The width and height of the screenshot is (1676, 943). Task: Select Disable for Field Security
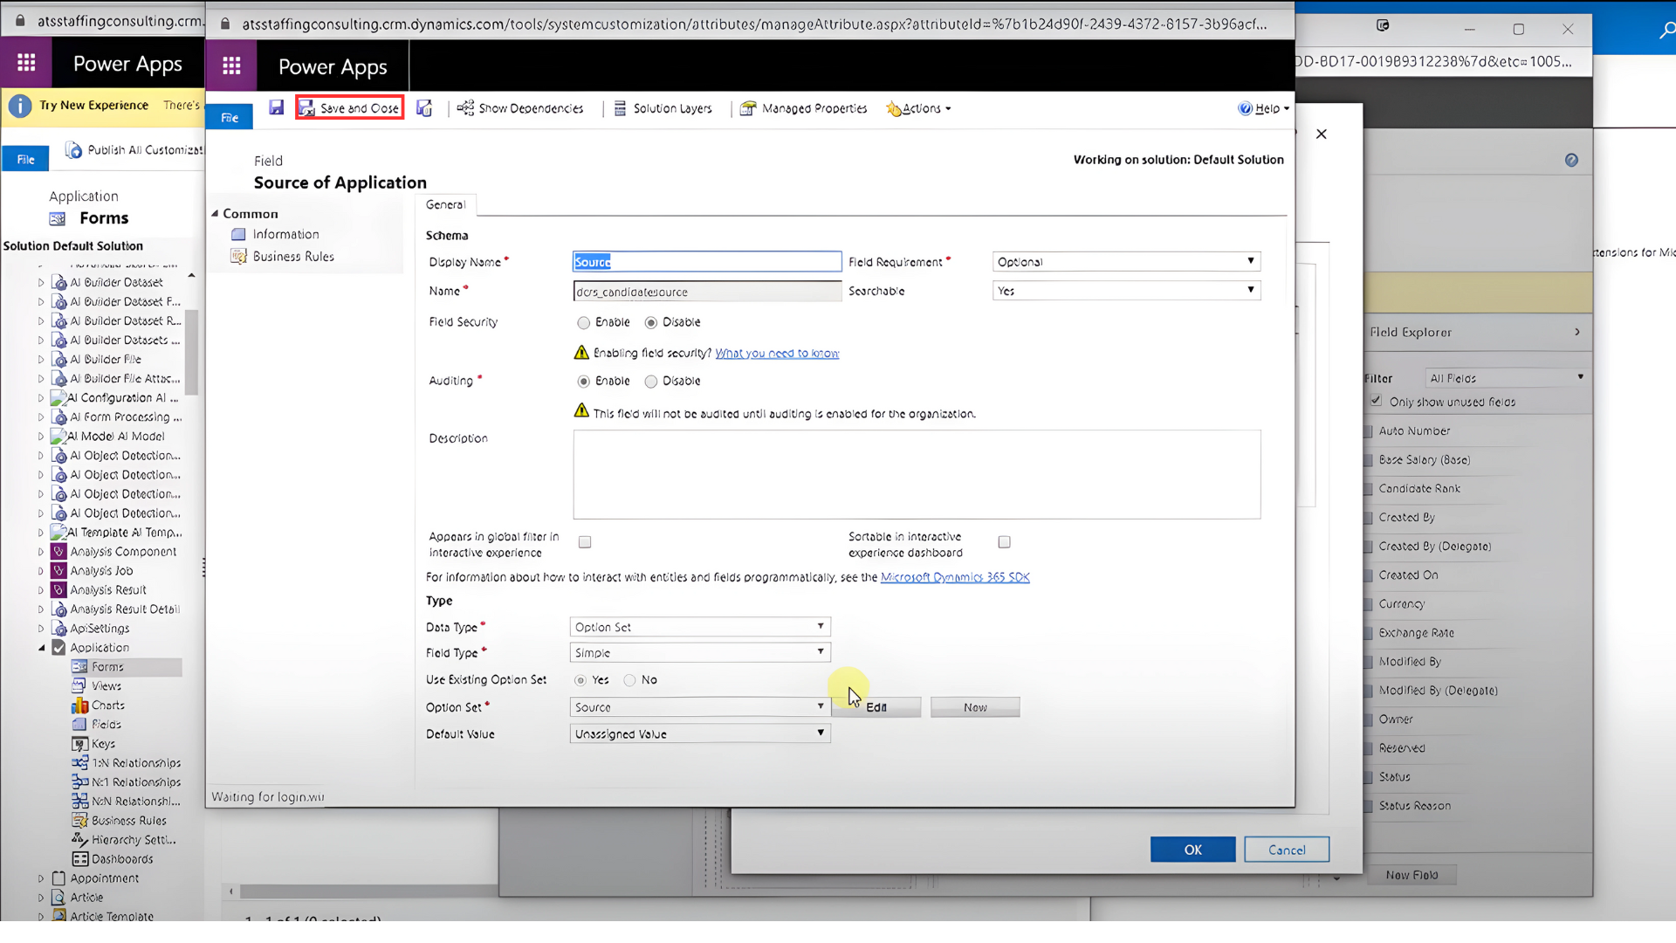(650, 323)
